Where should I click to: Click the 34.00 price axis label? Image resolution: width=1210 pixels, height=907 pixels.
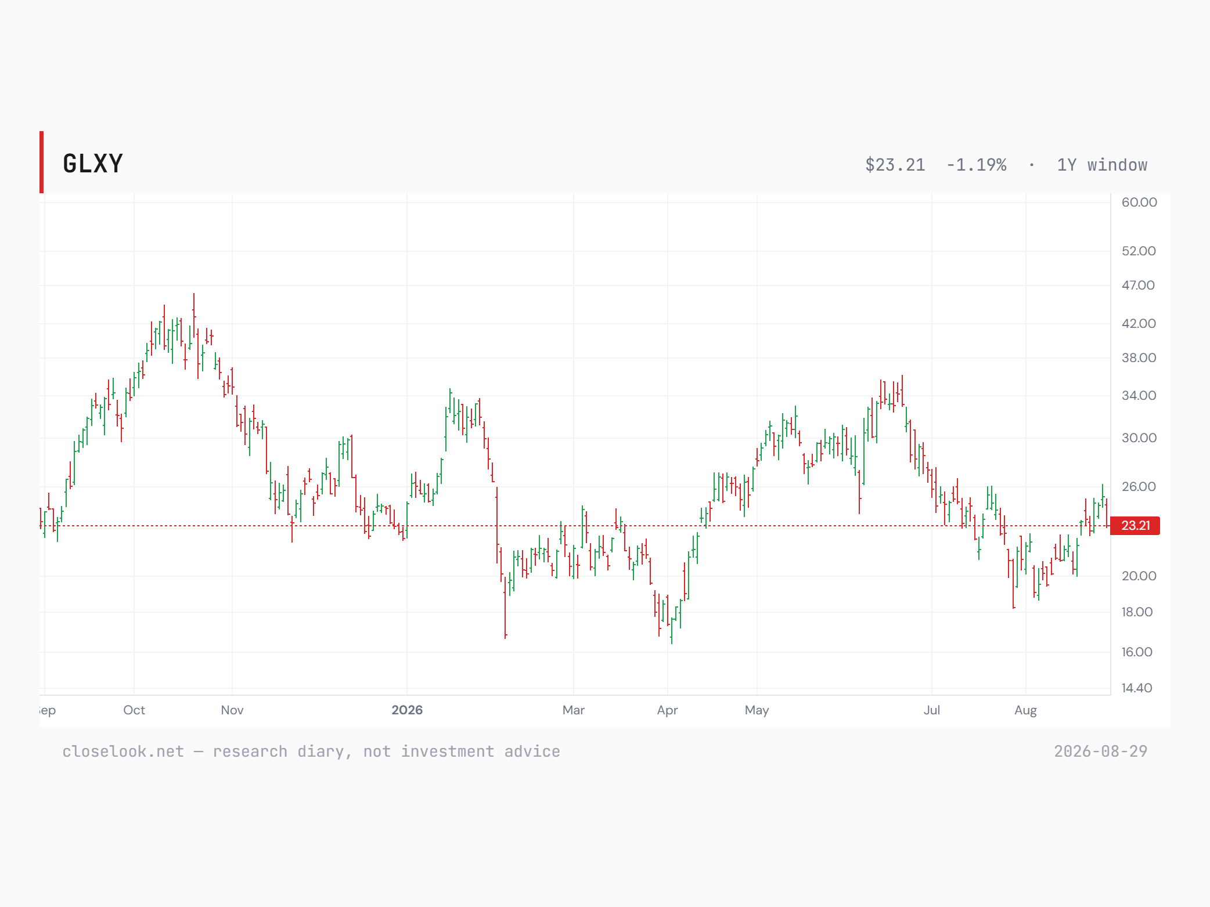click(1139, 396)
